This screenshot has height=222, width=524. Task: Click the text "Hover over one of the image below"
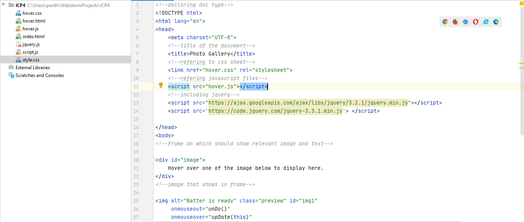[x=219, y=168]
